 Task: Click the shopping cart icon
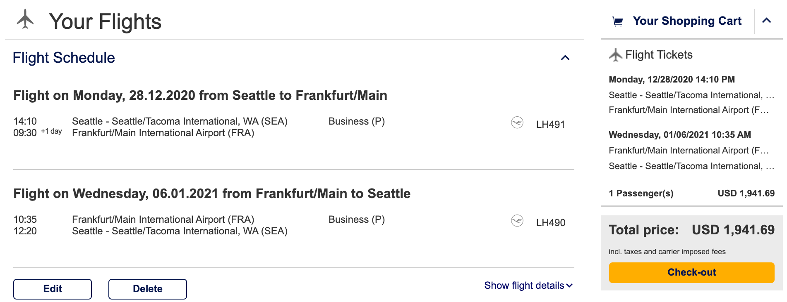coord(617,21)
